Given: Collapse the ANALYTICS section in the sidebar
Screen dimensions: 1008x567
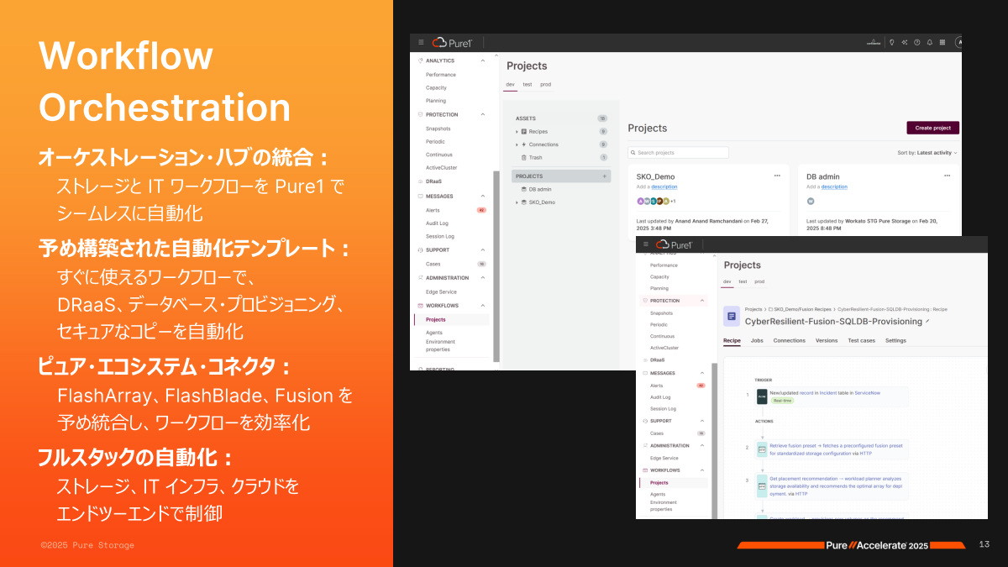Looking at the screenshot, I should pos(483,60).
